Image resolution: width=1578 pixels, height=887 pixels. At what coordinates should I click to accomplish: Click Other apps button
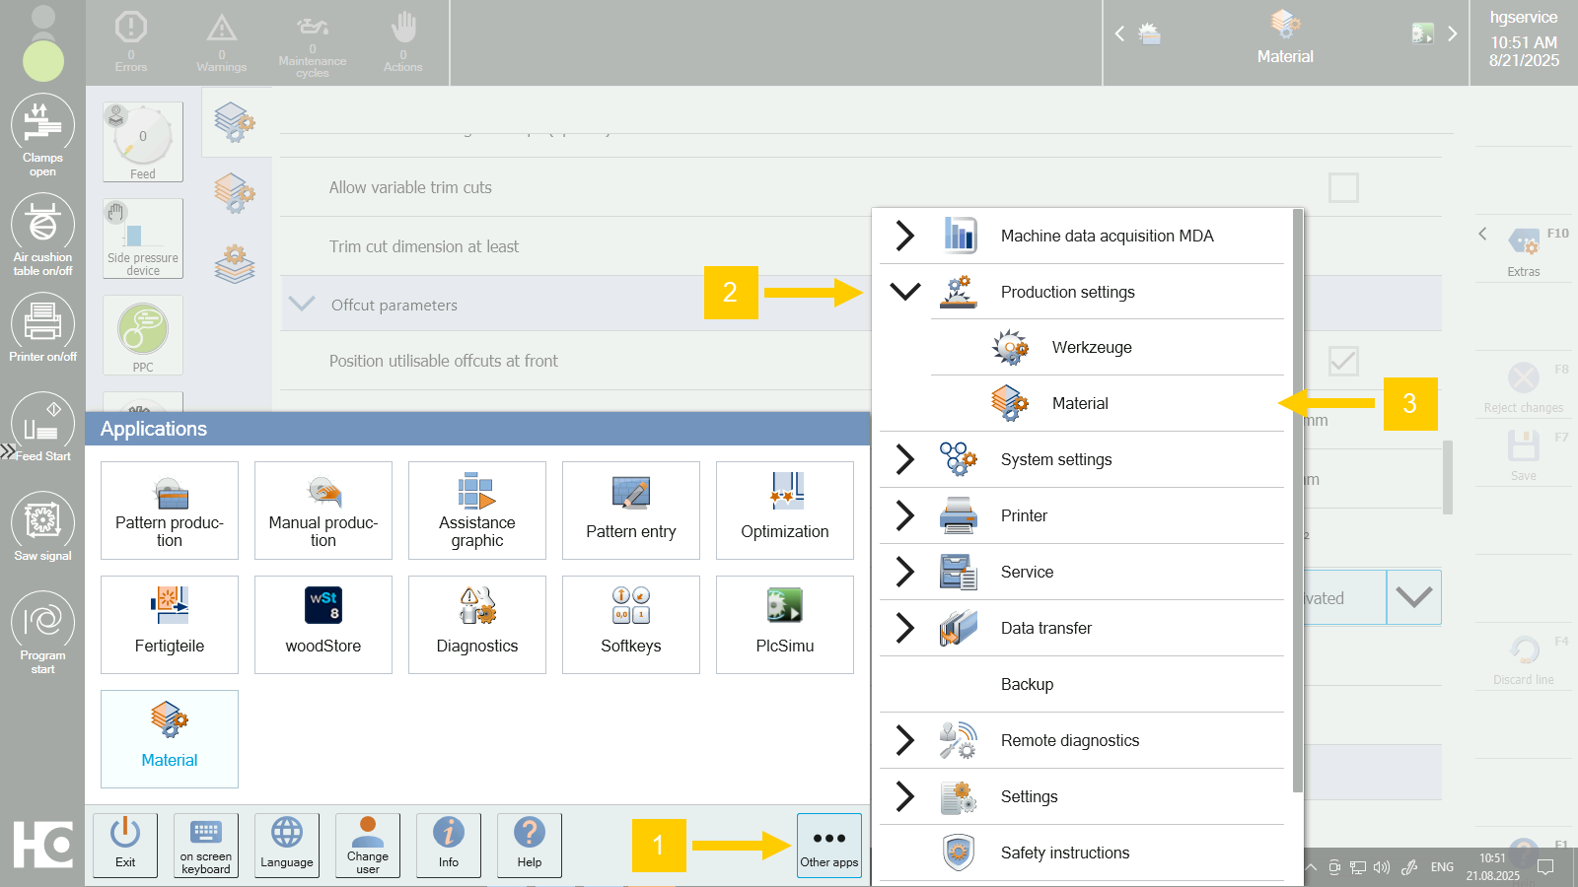829,846
